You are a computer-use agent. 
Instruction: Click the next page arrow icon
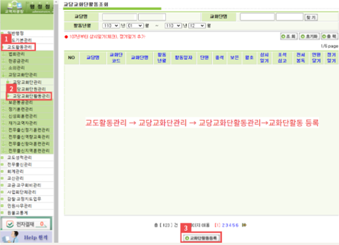point(244,225)
